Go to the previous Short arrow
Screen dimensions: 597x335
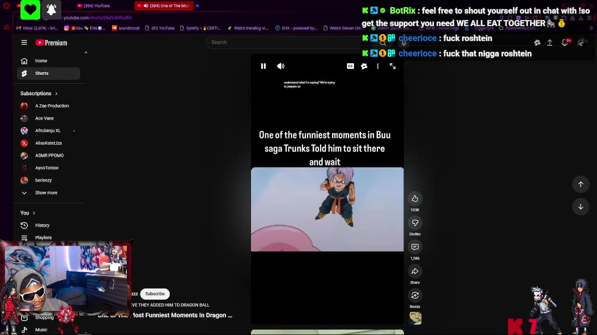coord(581,184)
